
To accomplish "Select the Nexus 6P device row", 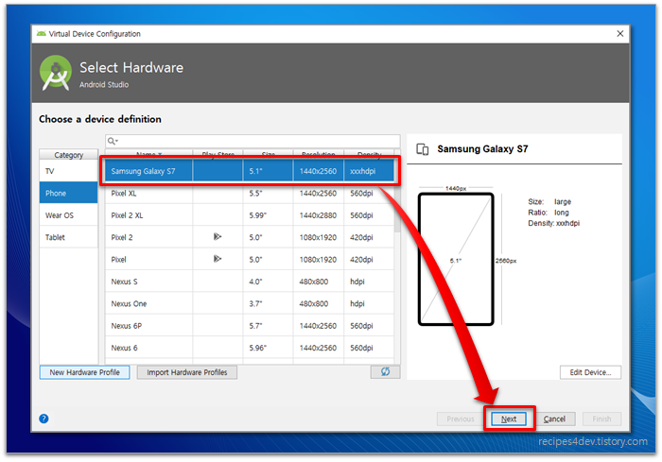I will pyautogui.click(x=250, y=326).
